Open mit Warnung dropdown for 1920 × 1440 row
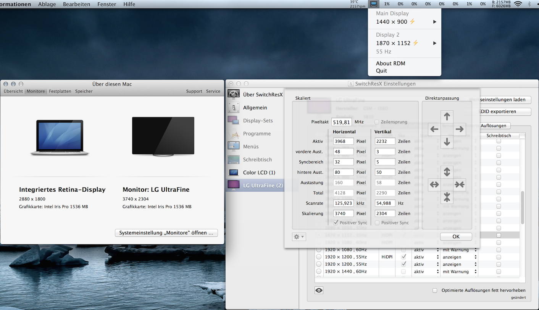The height and width of the screenshot is (310, 539). click(460, 271)
